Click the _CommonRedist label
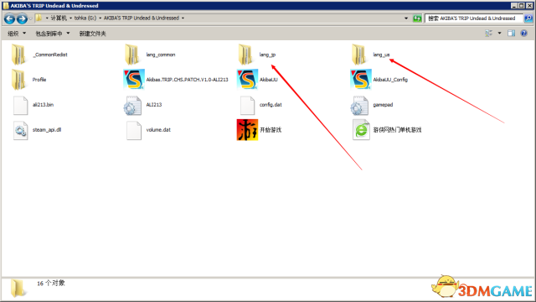 click(50, 55)
